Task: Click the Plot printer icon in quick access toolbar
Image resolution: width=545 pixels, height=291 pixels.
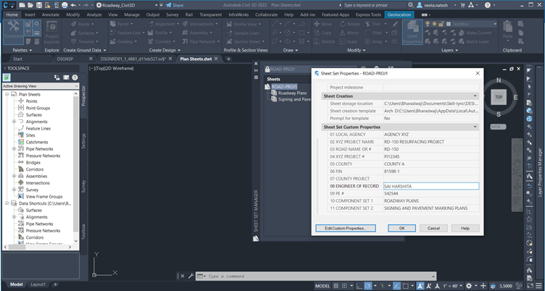Action: pos(65,5)
